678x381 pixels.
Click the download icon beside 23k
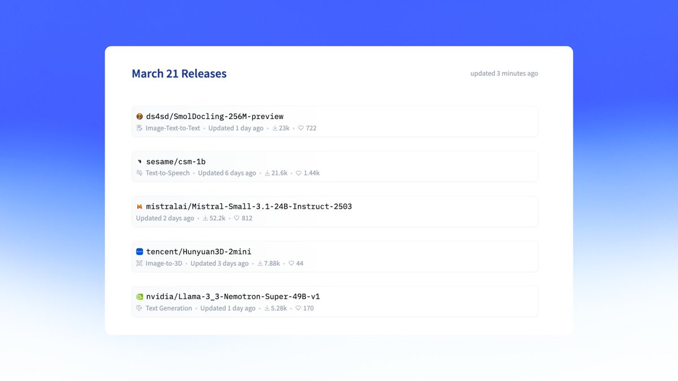coord(275,128)
